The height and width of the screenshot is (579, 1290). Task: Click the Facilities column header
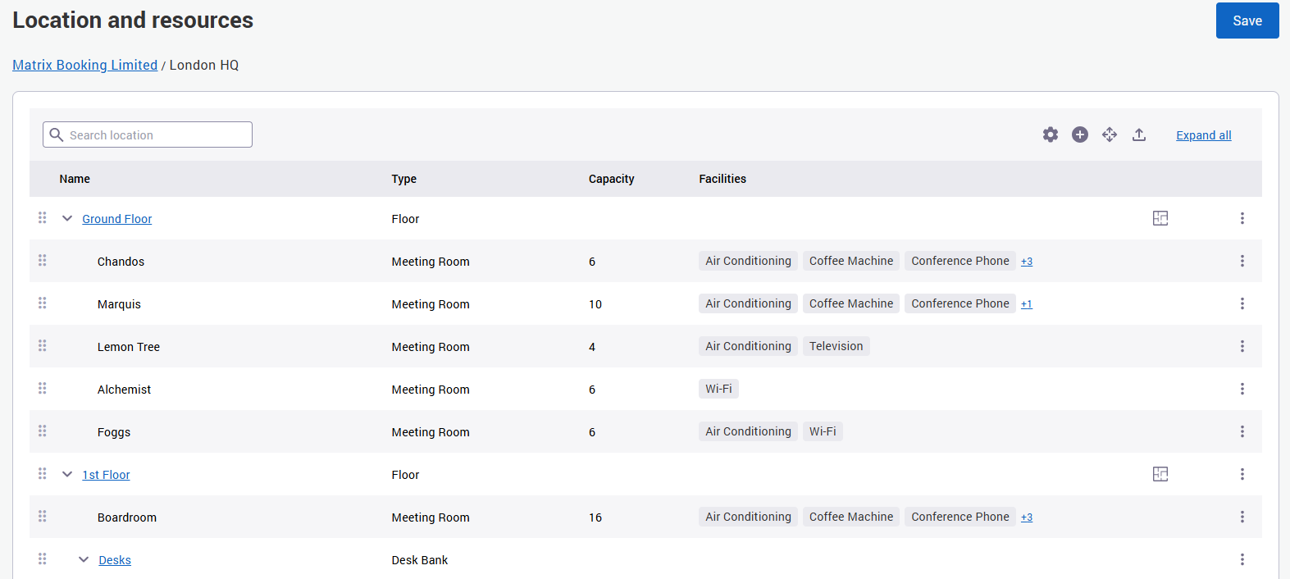pos(722,179)
